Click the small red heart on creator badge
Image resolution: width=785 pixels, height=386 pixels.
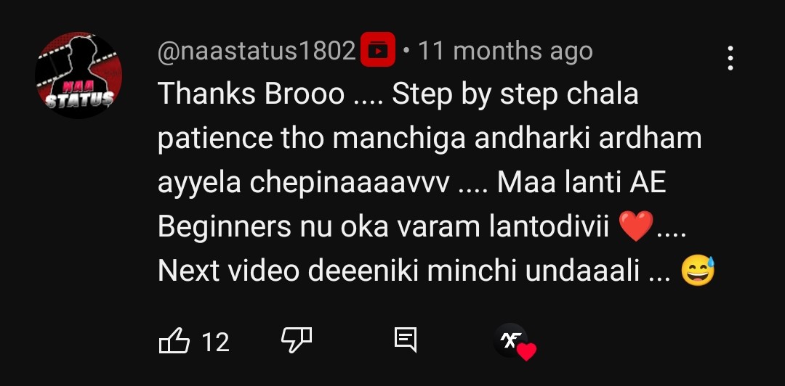(x=526, y=351)
